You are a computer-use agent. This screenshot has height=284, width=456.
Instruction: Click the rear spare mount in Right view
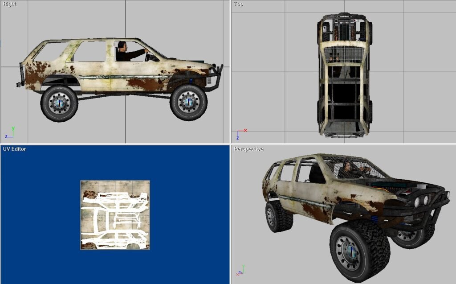[x=20, y=76]
